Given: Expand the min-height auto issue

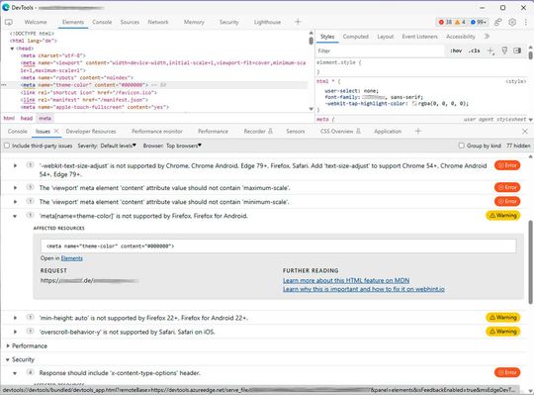Looking at the screenshot, I should 15,318.
